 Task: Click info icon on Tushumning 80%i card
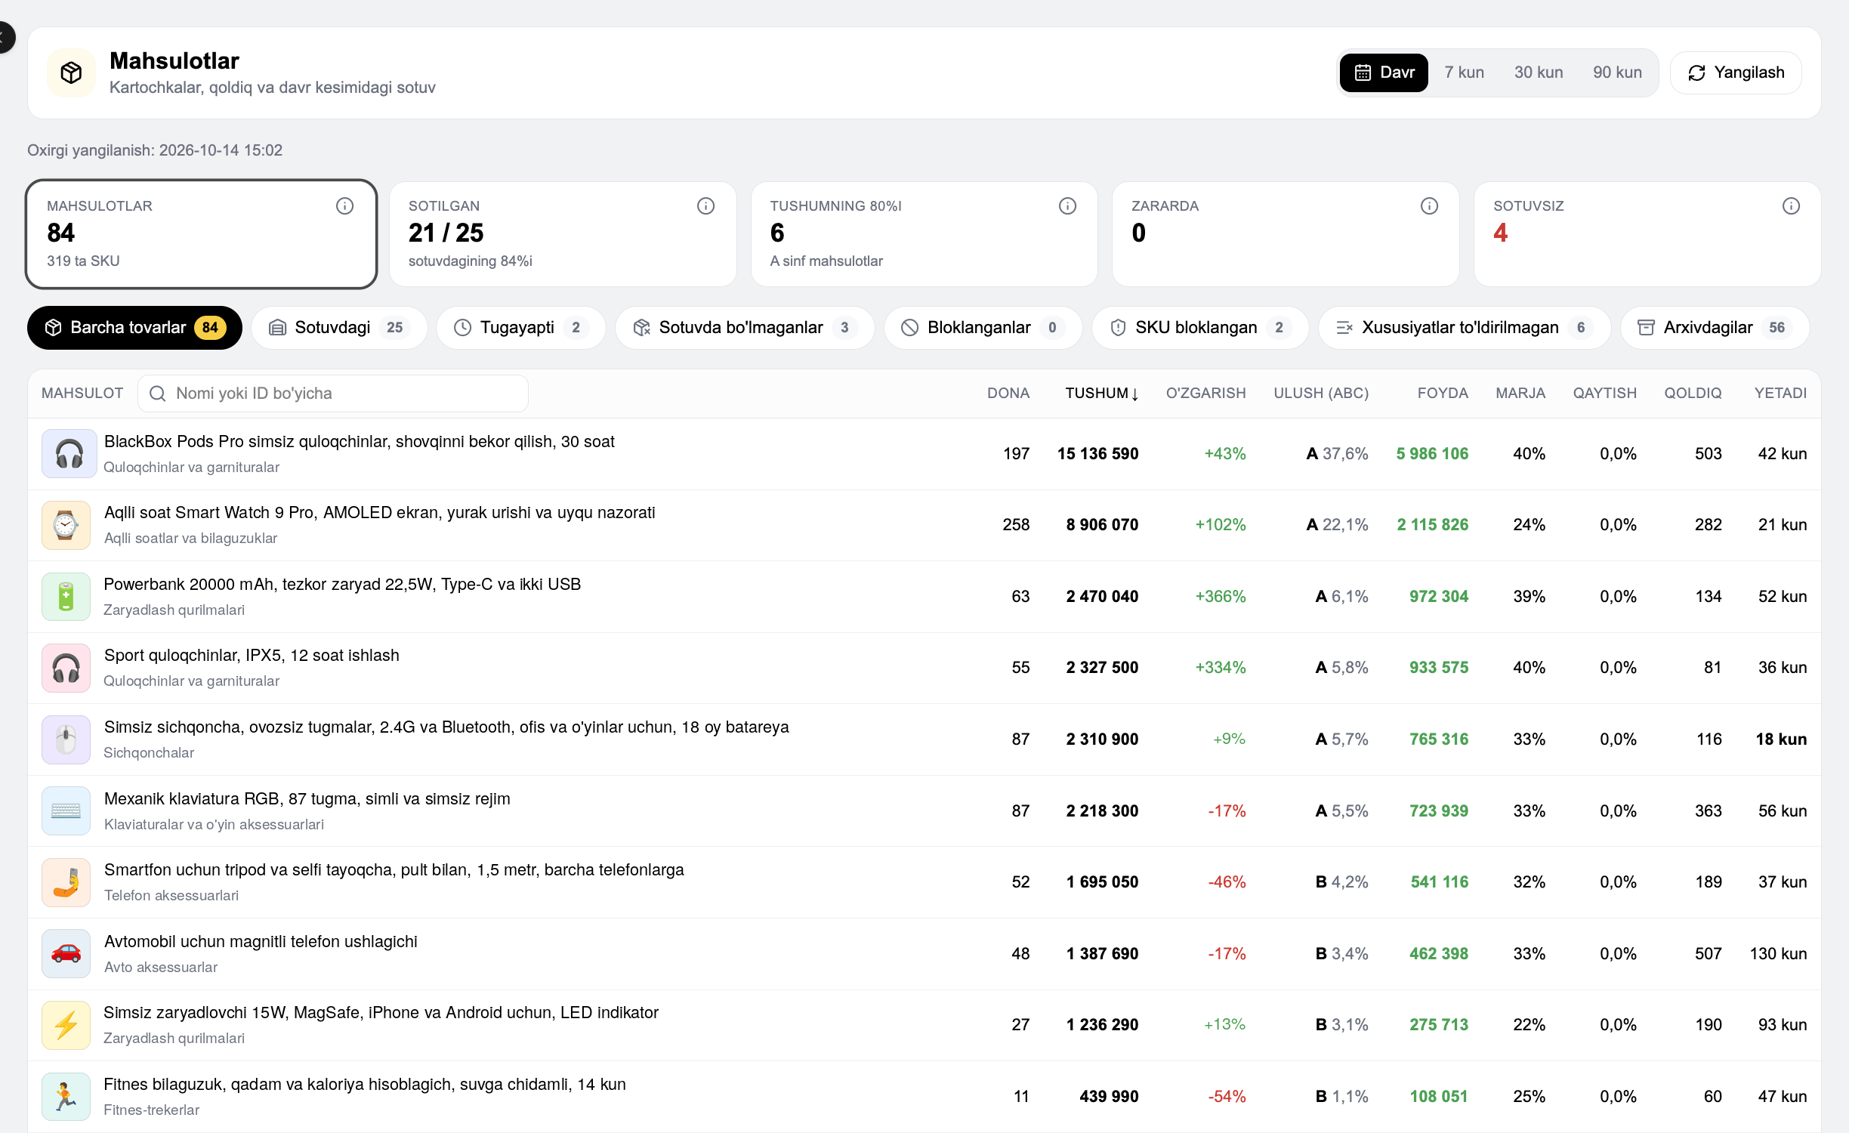coord(1067,205)
